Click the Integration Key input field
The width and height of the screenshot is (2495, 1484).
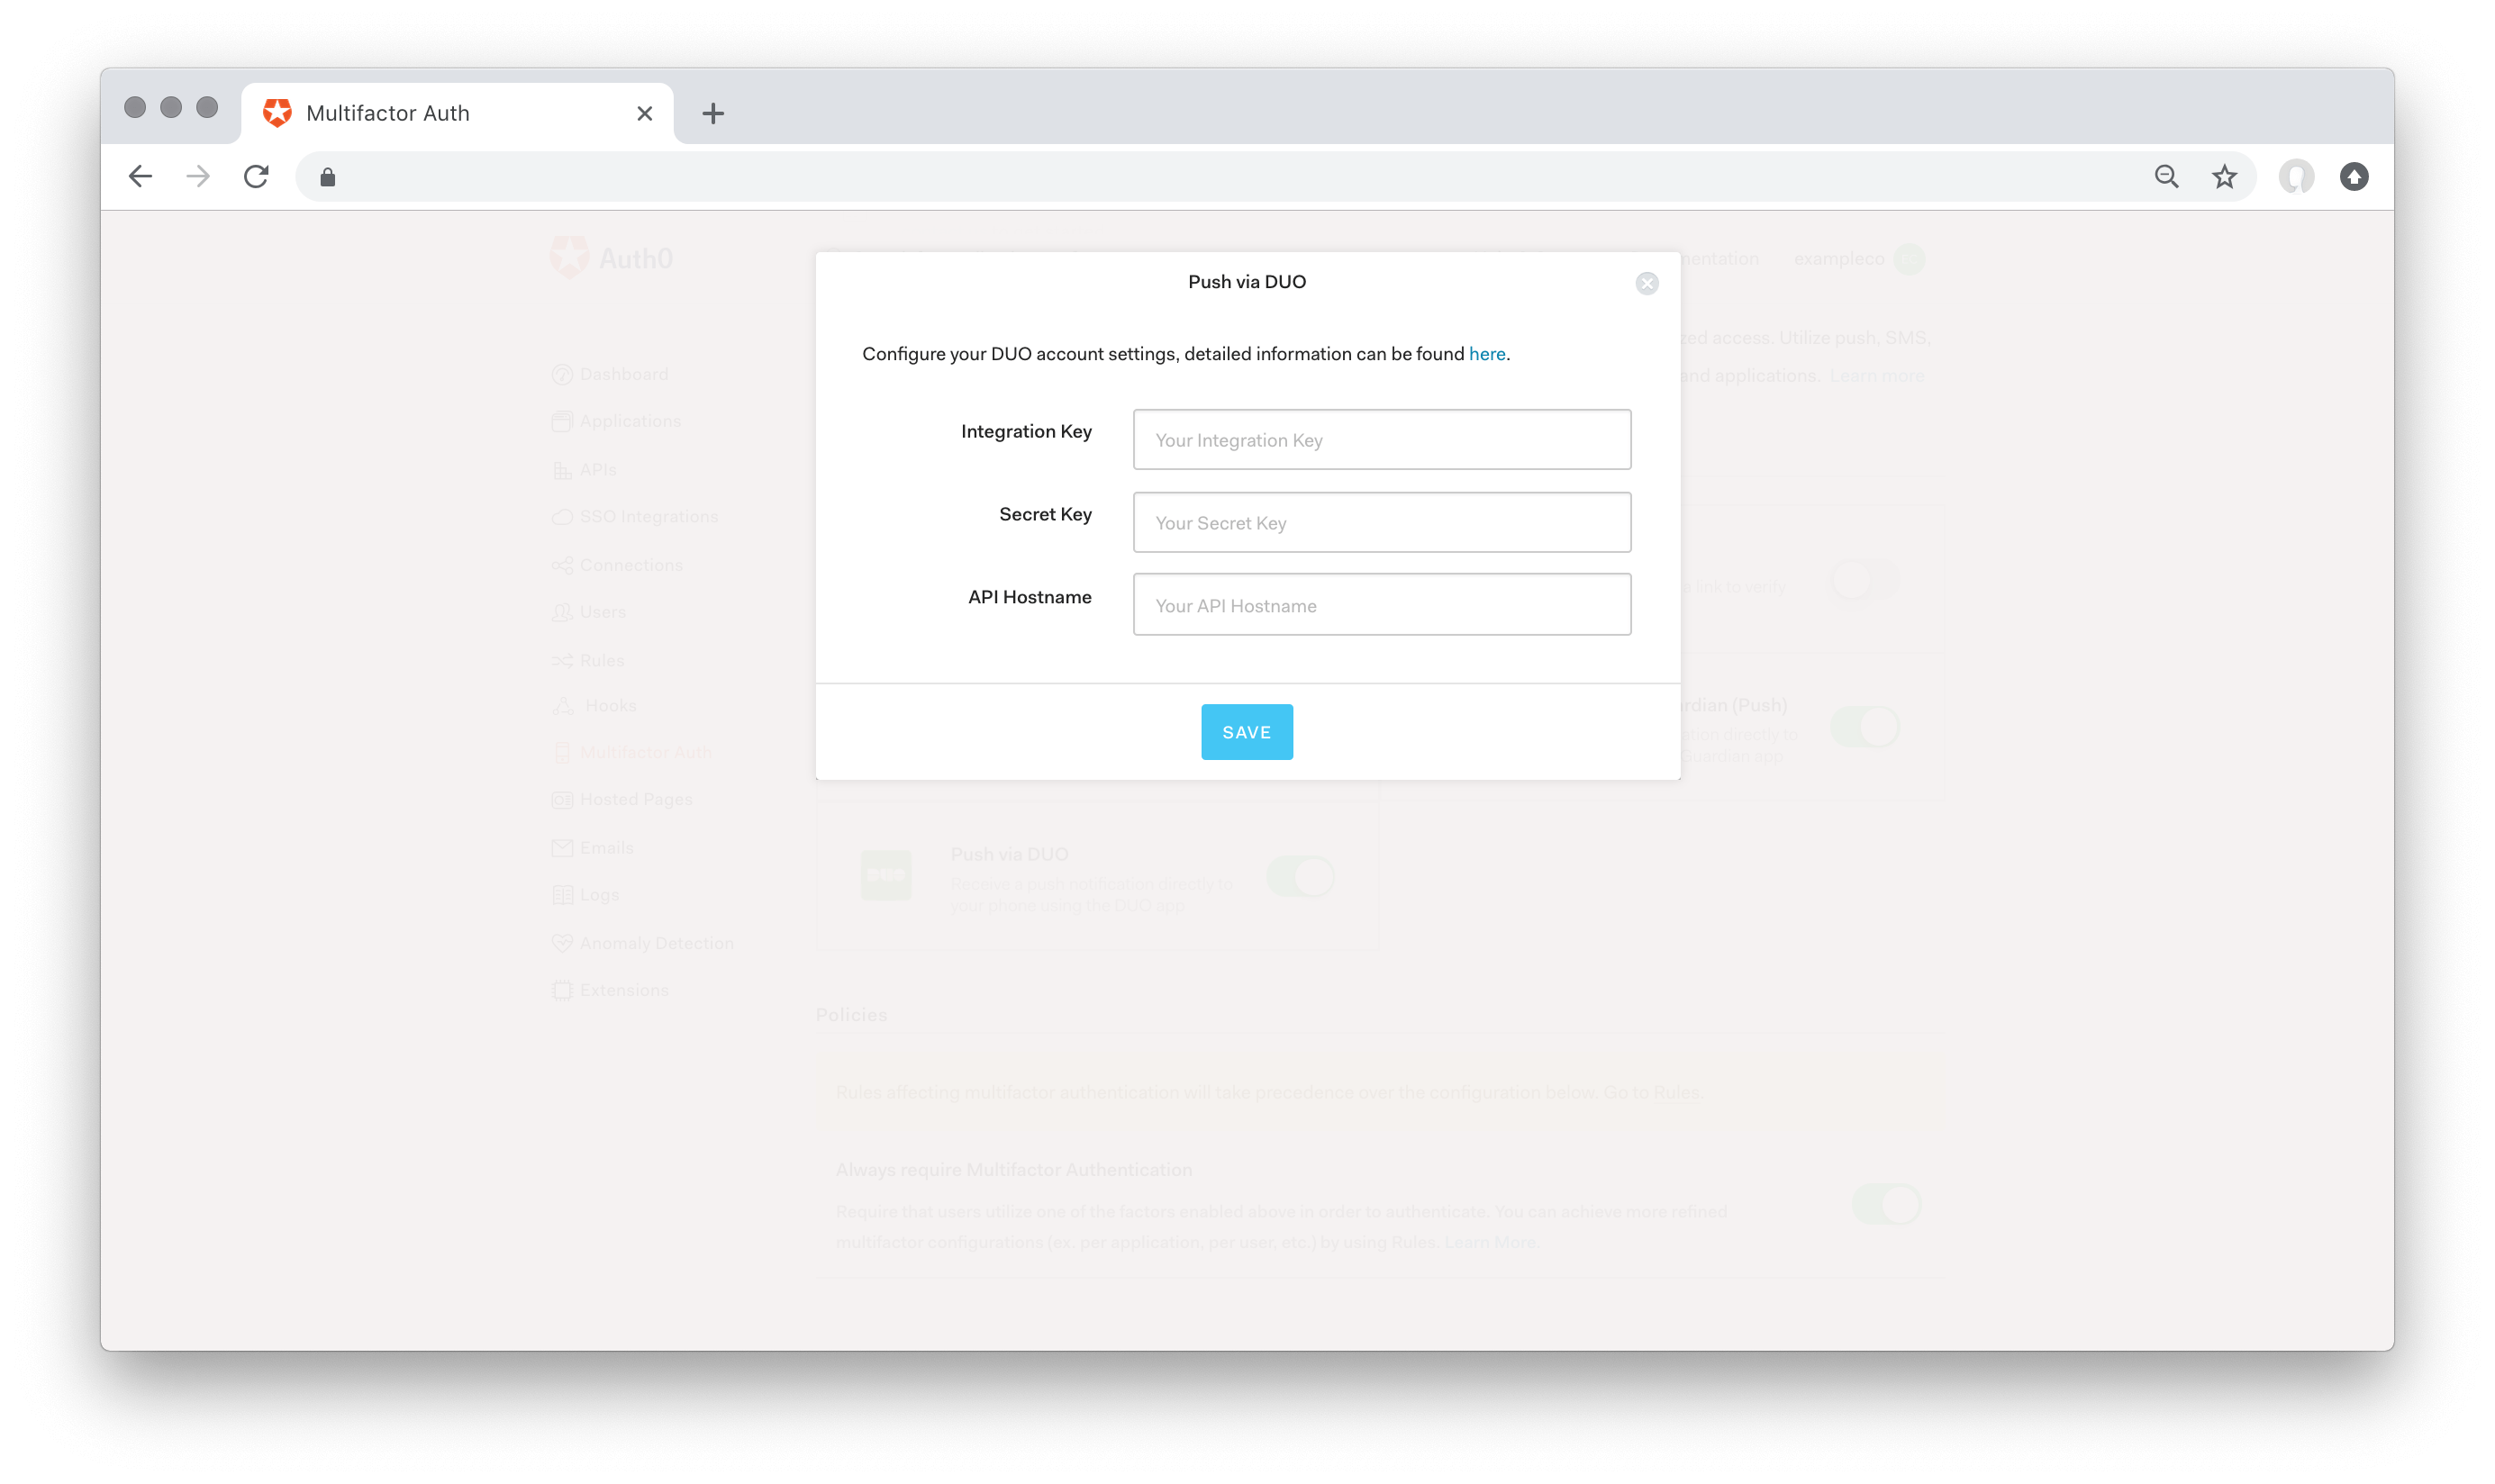(x=1382, y=440)
